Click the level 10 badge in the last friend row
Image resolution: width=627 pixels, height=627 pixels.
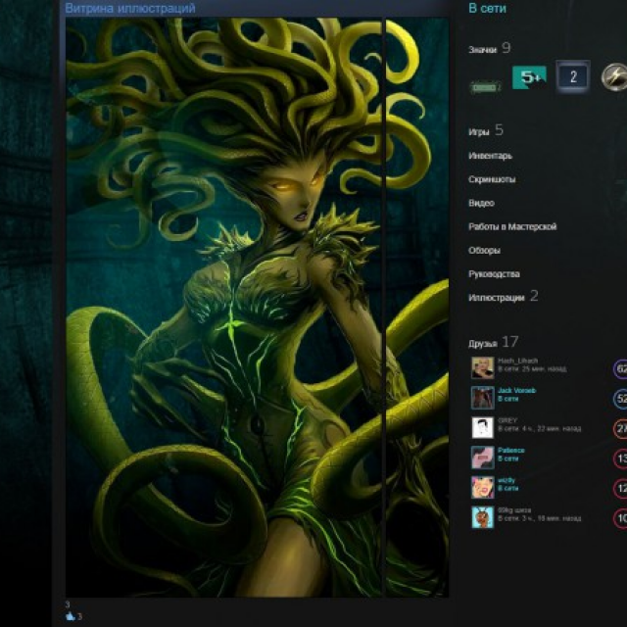pyautogui.click(x=620, y=518)
